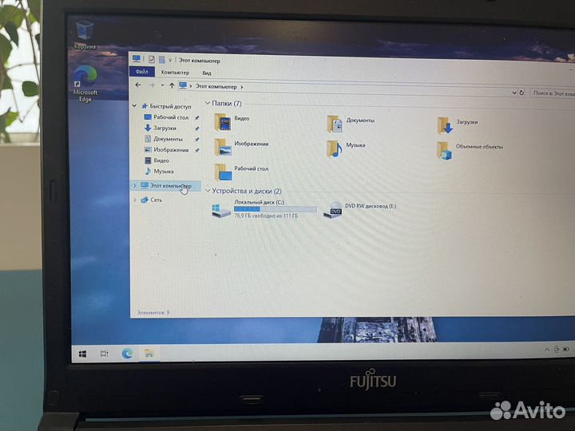Click the battery icon in system tray
Viewport: 575px width, 431px height.
click(566, 350)
